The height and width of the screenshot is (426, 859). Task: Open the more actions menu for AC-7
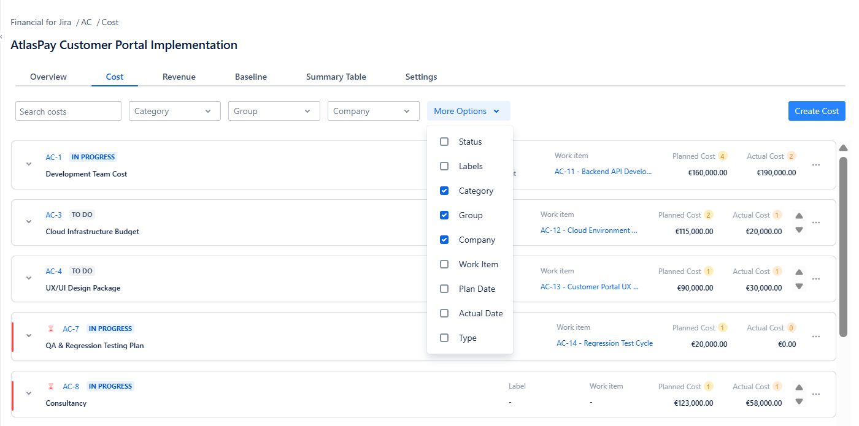(x=816, y=337)
